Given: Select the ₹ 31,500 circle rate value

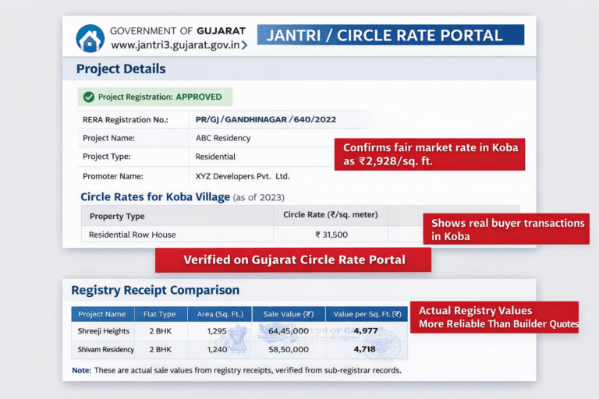Looking at the screenshot, I should point(331,235).
